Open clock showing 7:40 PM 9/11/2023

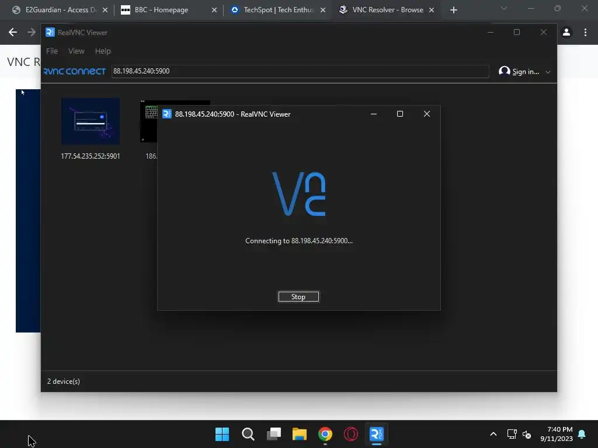coord(557,434)
